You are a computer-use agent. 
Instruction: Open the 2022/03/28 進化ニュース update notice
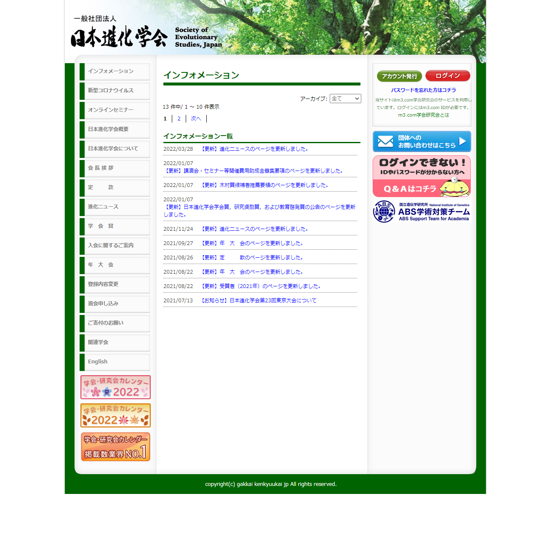[255, 149]
